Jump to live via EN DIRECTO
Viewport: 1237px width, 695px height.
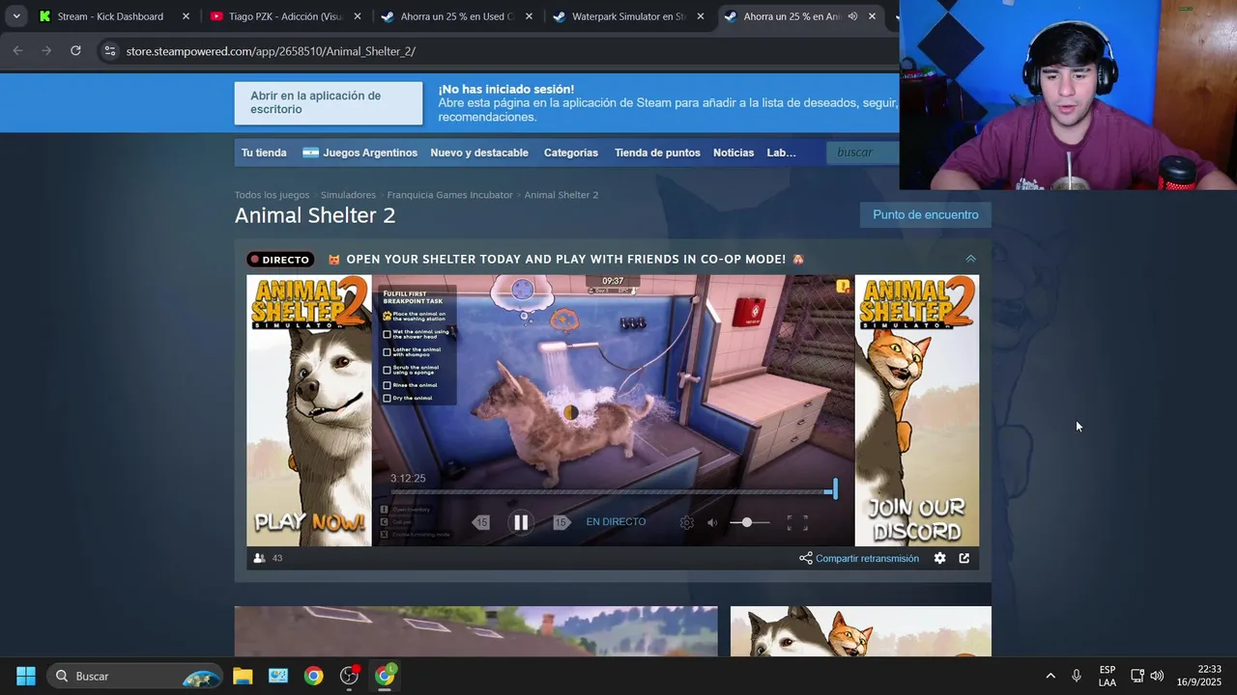pyautogui.click(x=616, y=522)
